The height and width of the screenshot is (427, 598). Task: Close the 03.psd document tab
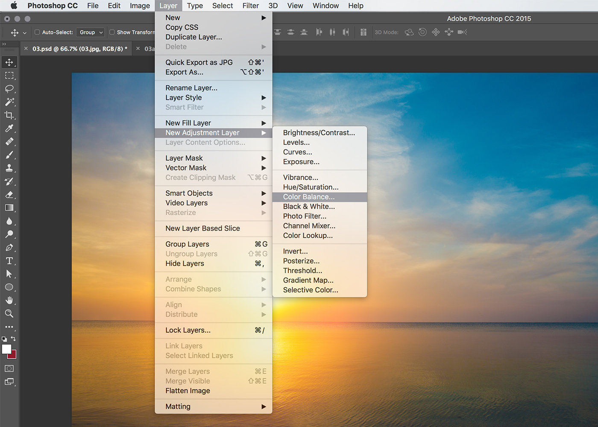pyautogui.click(x=26, y=49)
